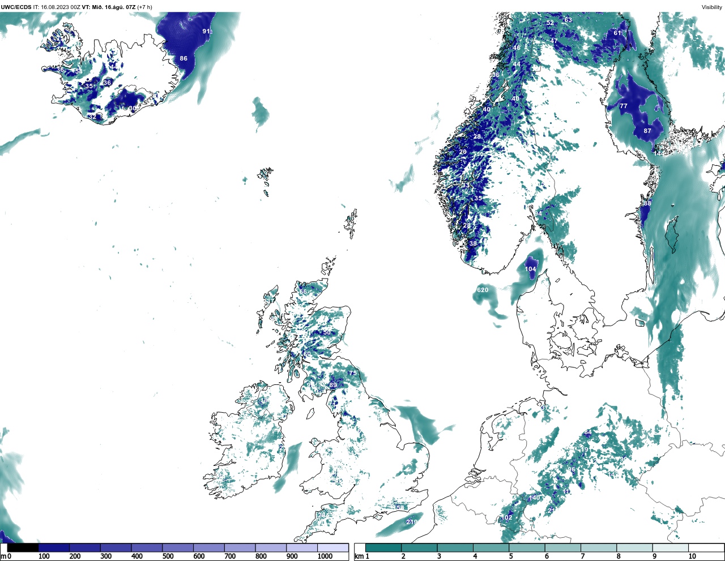This screenshot has width=725, height=561.
Task: Click the '77' value in Gulf of Bothnia
Action: pyautogui.click(x=624, y=106)
